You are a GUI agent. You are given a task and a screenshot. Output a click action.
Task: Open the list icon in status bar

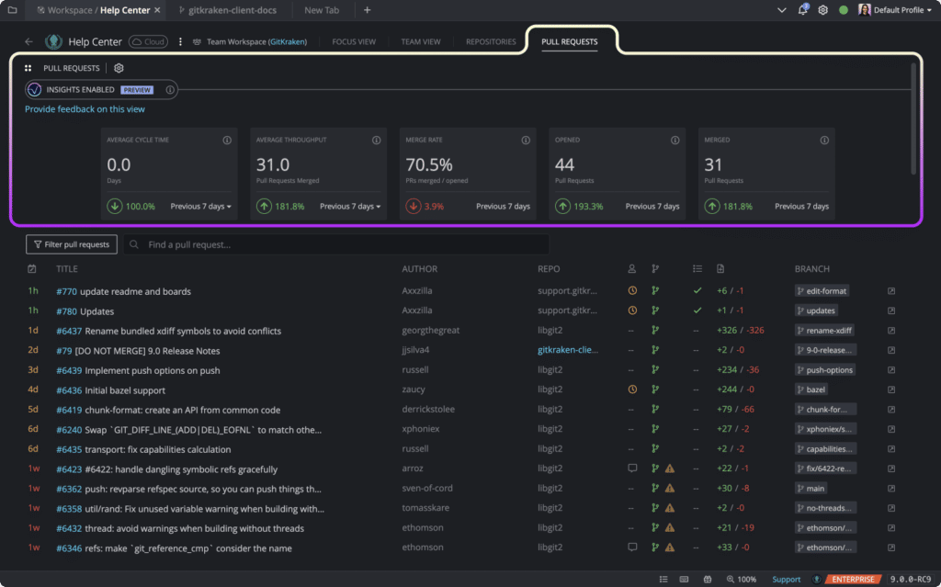[x=663, y=580]
